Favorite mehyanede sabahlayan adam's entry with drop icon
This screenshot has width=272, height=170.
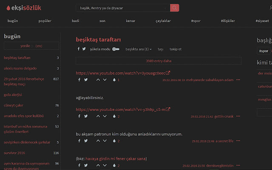114,80
